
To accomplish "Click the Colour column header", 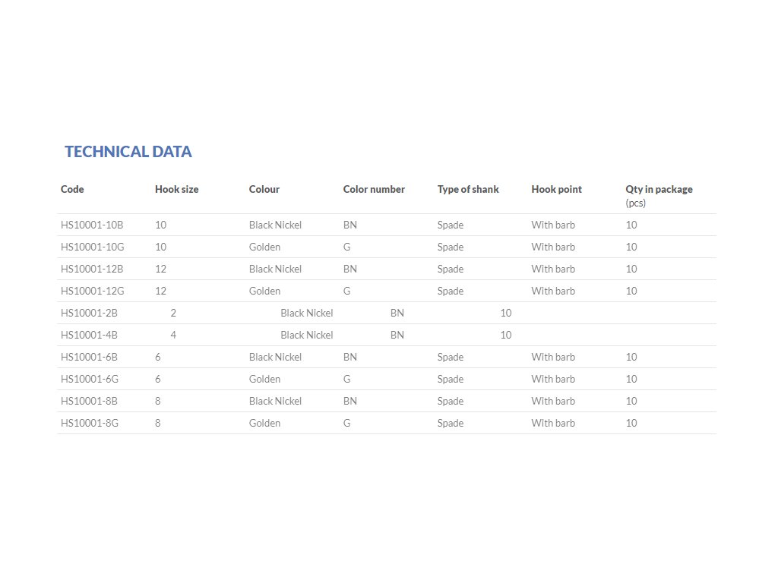I will (264, 189).
